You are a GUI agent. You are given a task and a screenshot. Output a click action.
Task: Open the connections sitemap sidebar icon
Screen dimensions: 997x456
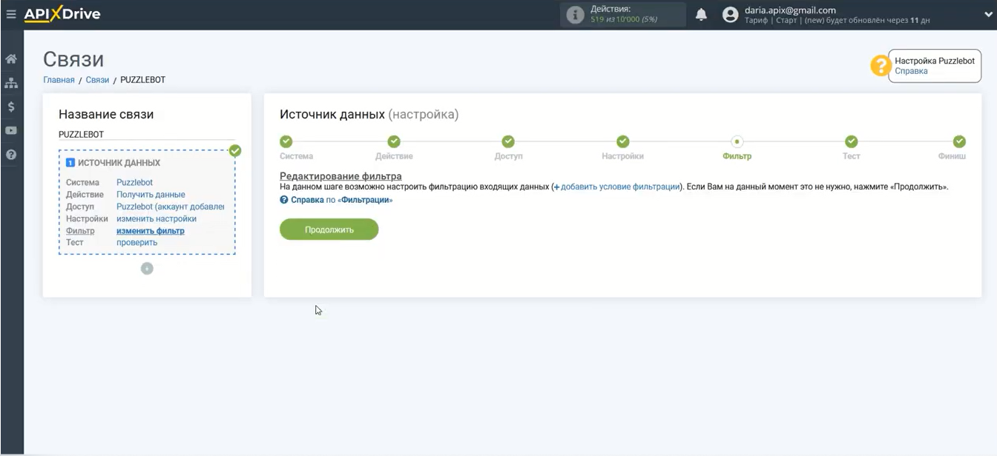click(x=11, y=83)
